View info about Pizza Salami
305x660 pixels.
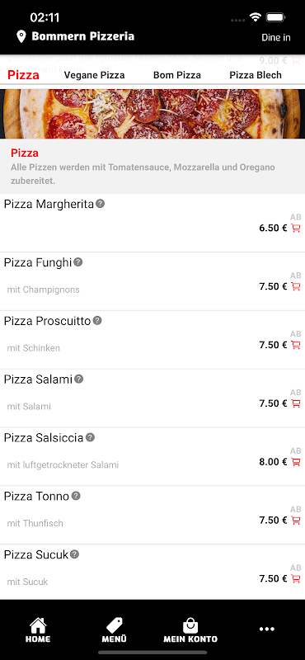78,379
